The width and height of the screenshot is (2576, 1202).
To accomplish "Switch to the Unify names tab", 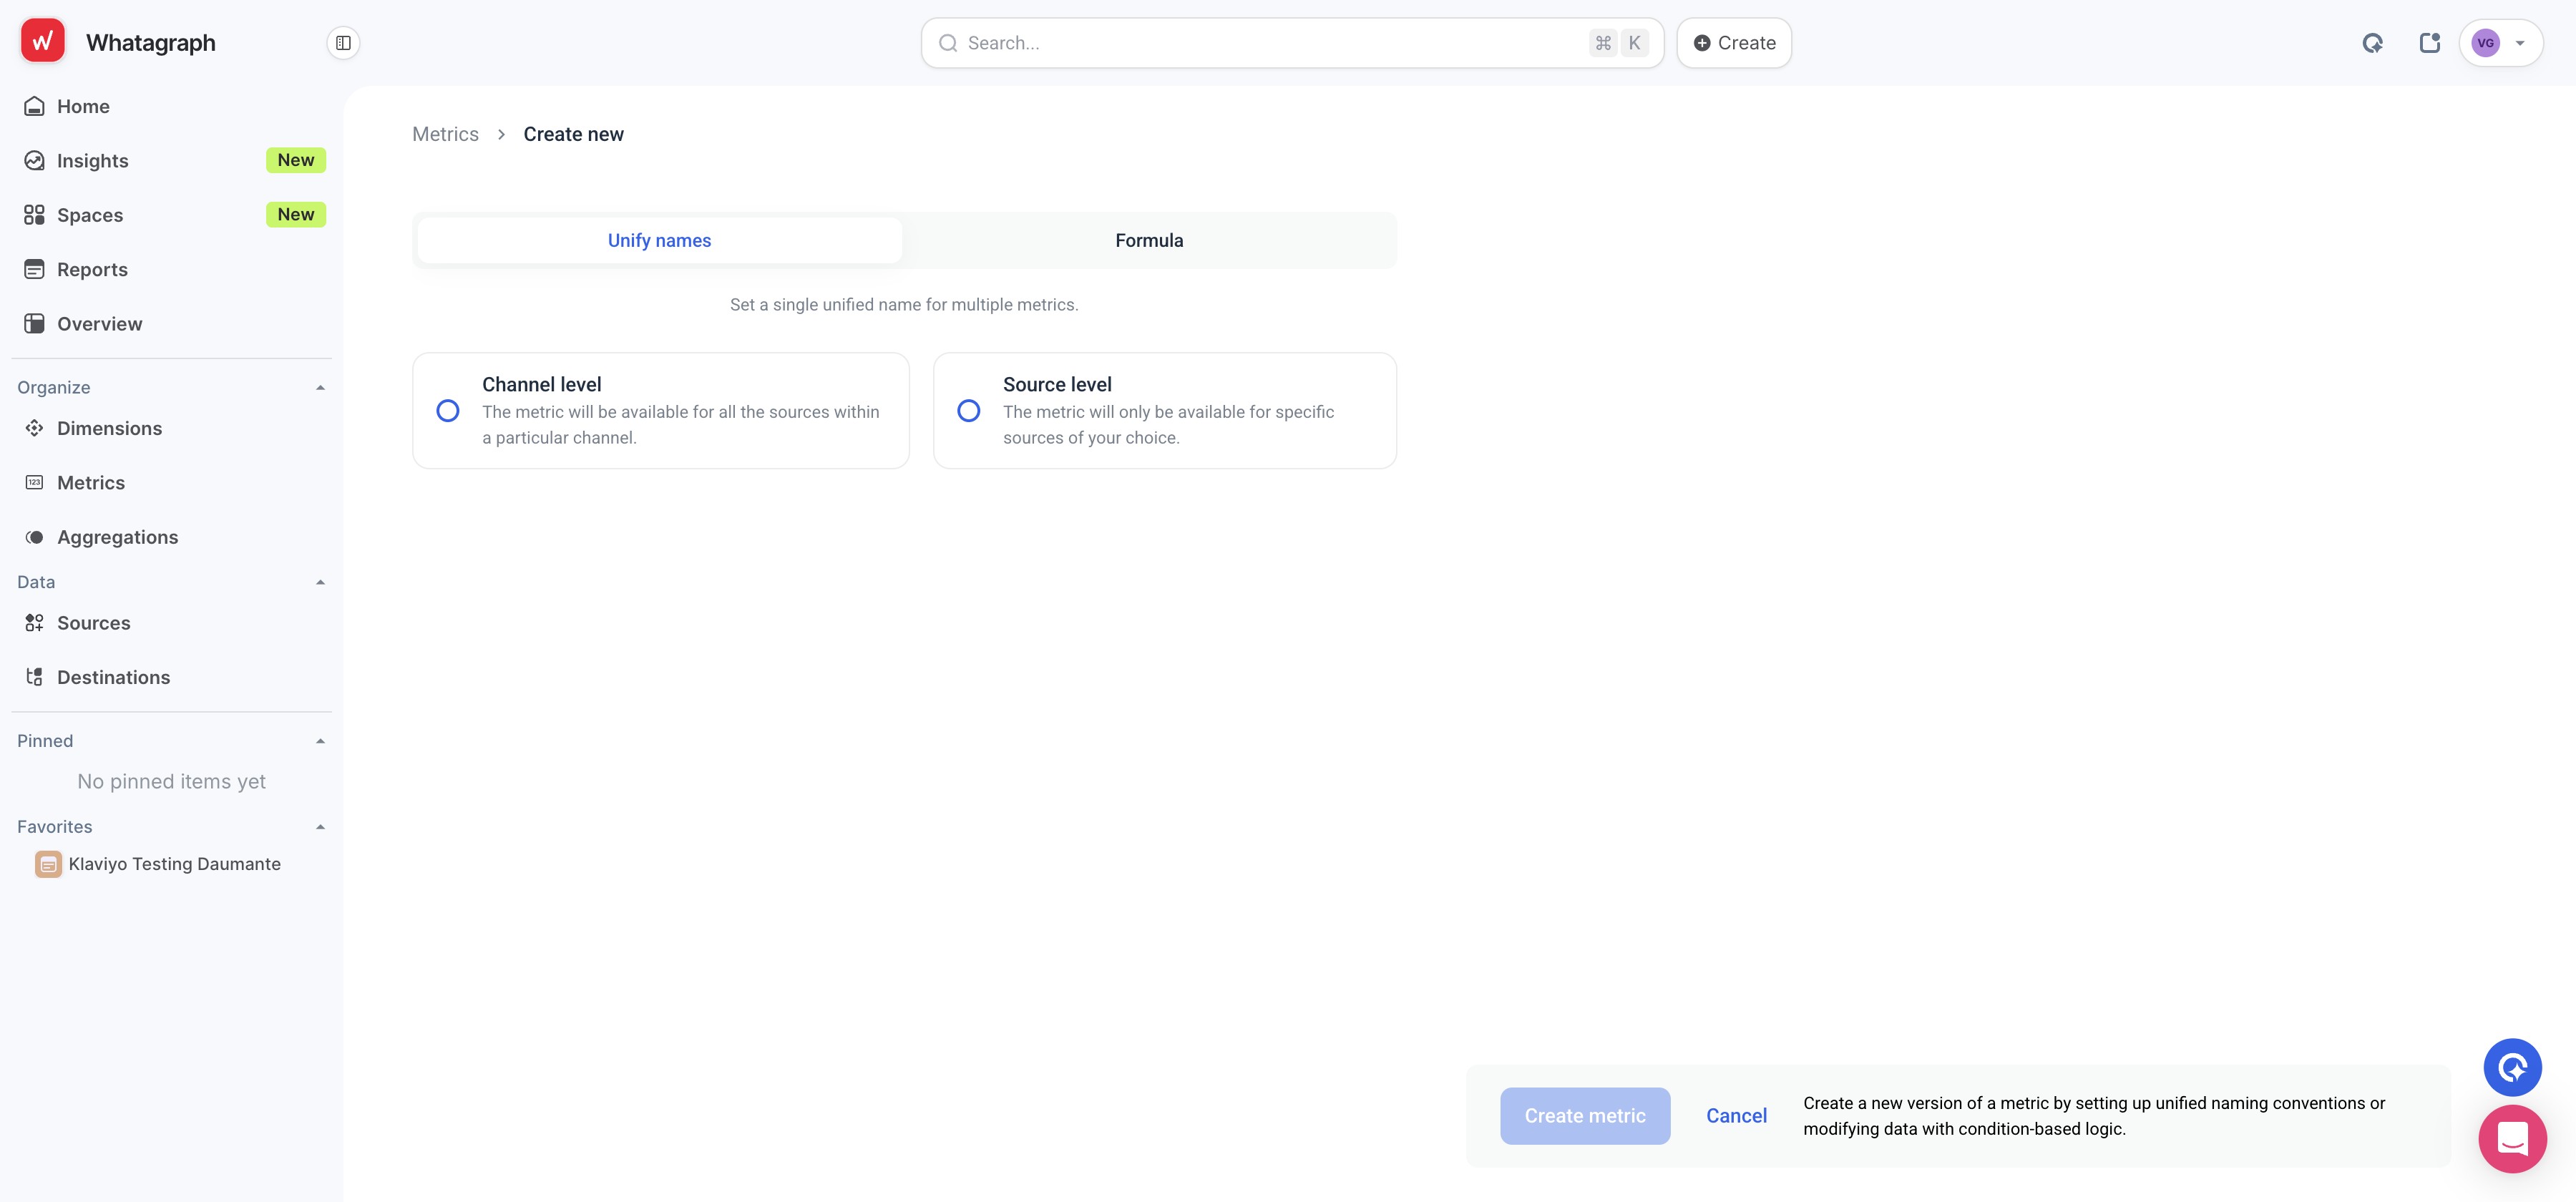I will [659, 240].
